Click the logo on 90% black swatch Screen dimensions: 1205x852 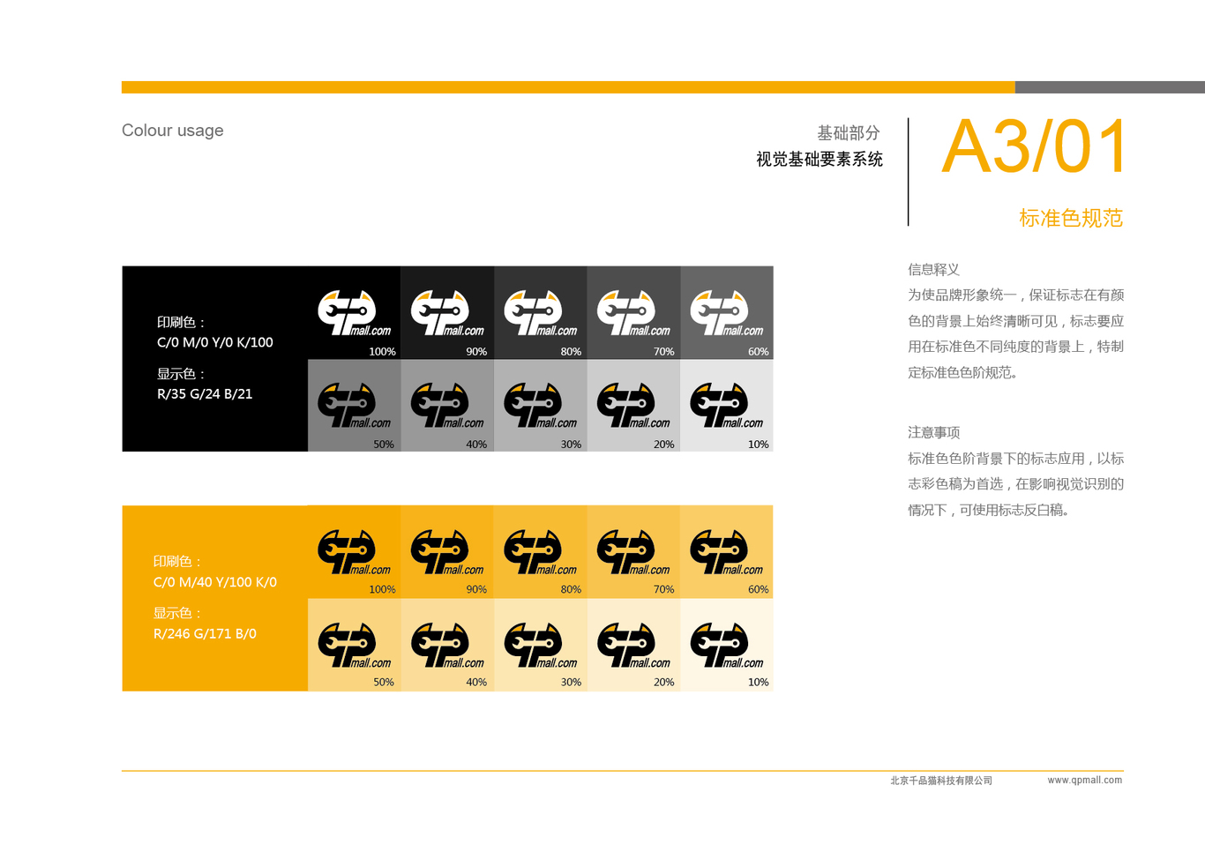pos(447,313)
